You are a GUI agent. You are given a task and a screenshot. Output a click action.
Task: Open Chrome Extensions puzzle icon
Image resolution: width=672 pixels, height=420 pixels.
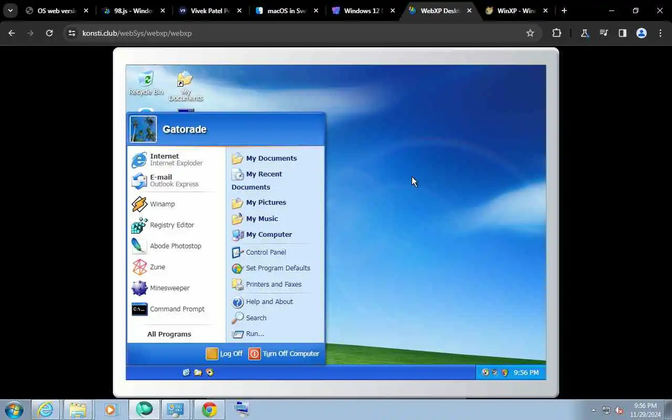click(x=556, y=33)
